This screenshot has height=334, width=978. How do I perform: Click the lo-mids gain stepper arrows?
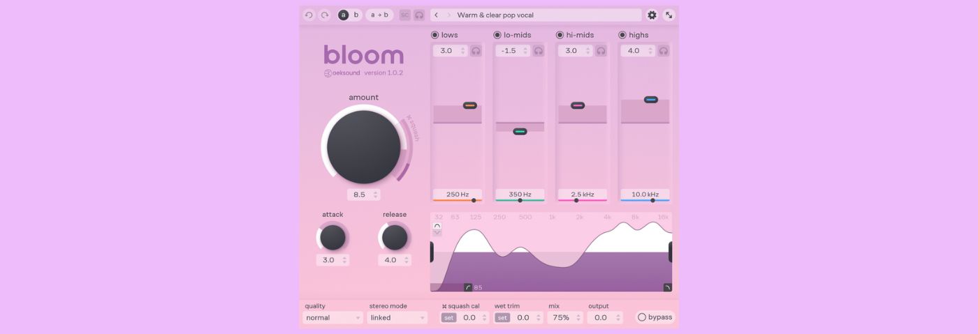pos(526,51)
